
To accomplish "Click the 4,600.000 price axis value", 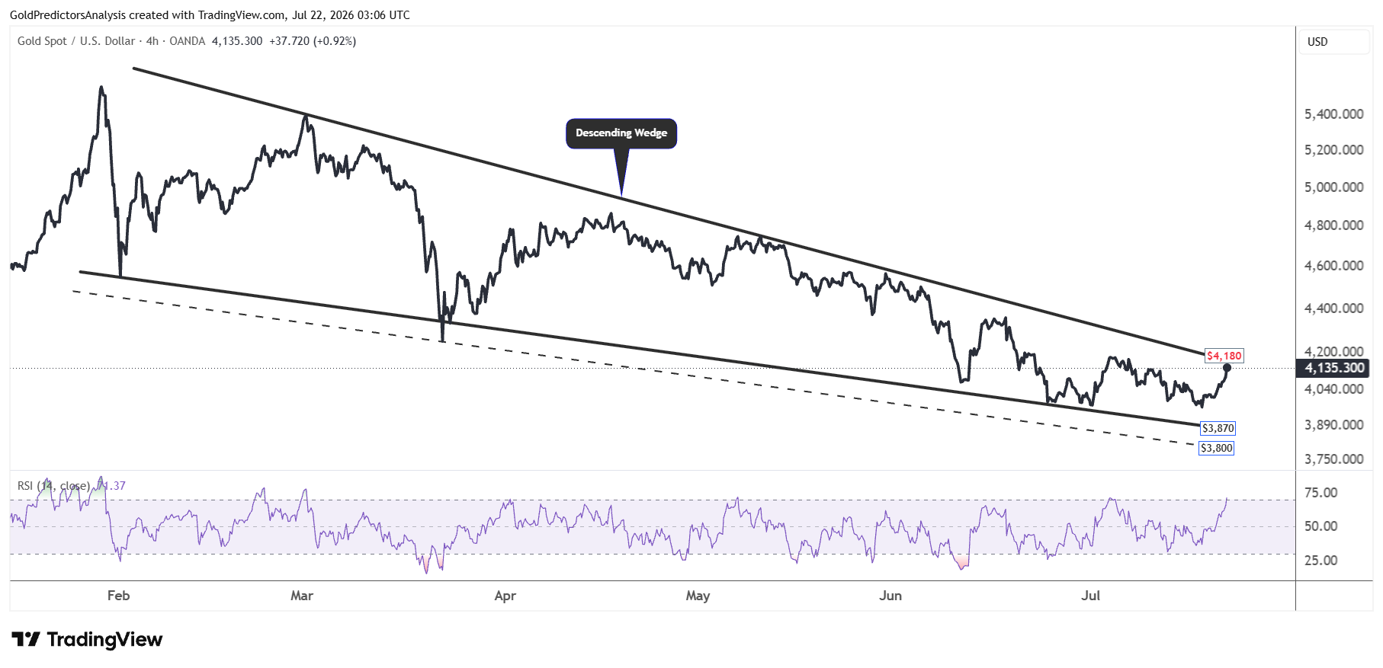I will (1334, 266).
